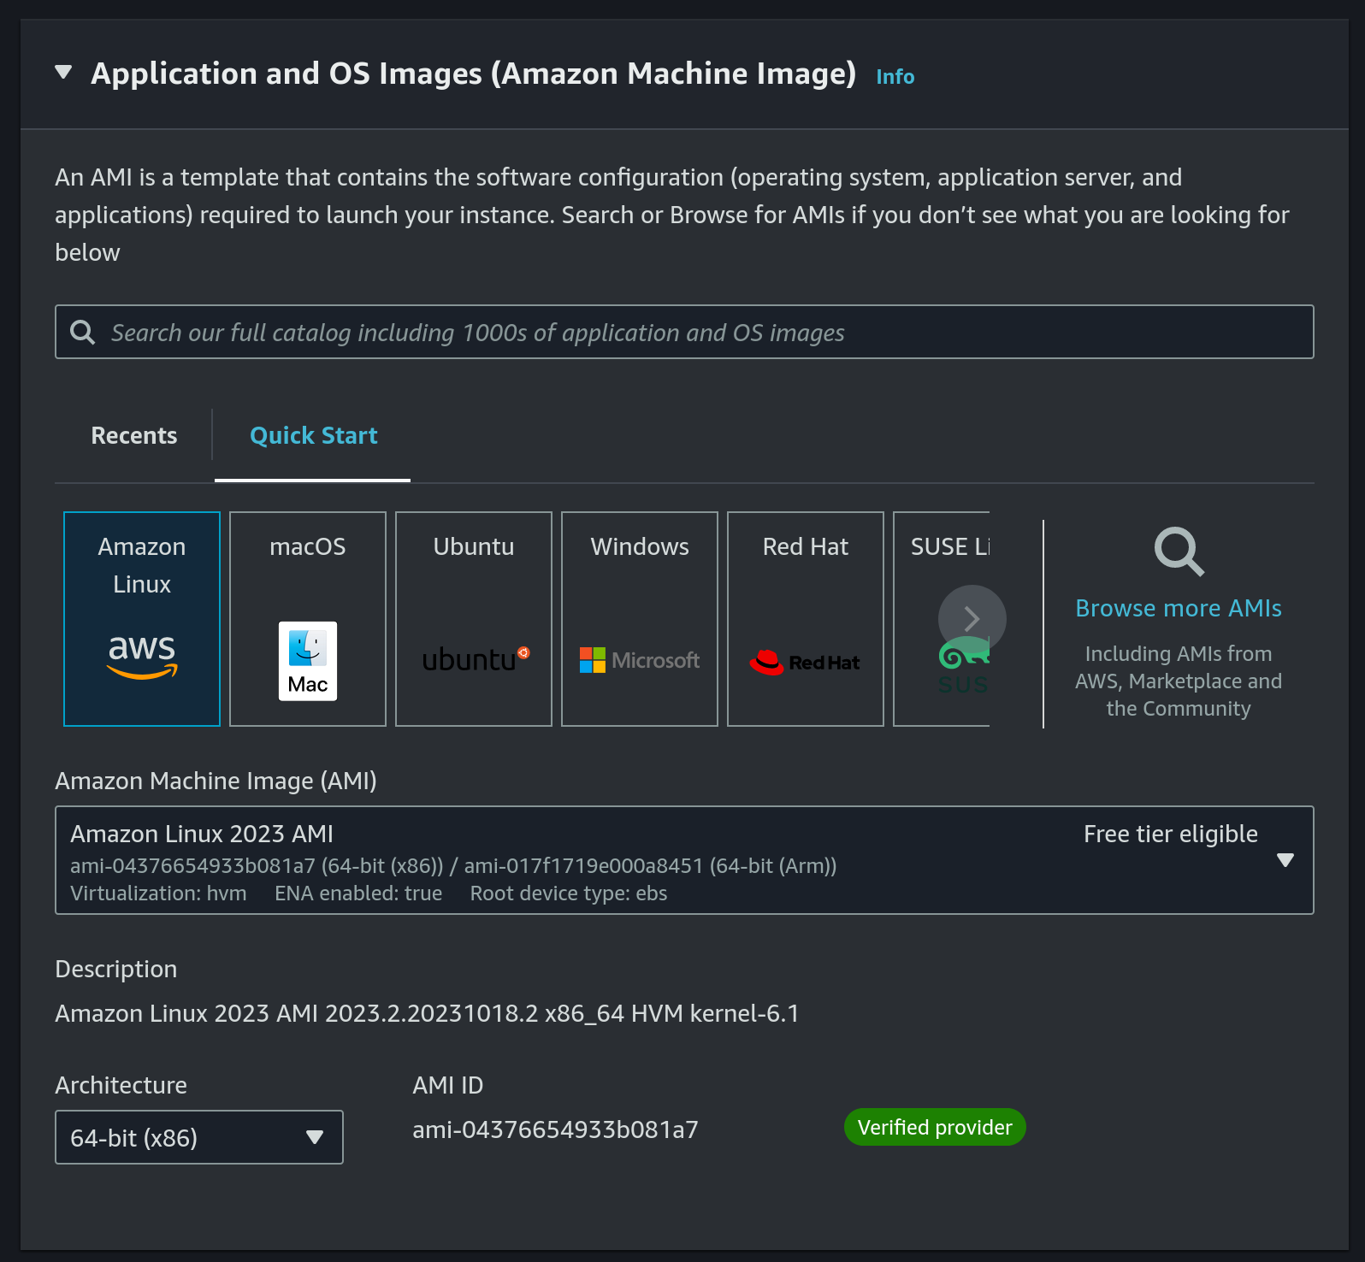
Task: Collapse the Application and OS Images section
Action: (63, 73)
